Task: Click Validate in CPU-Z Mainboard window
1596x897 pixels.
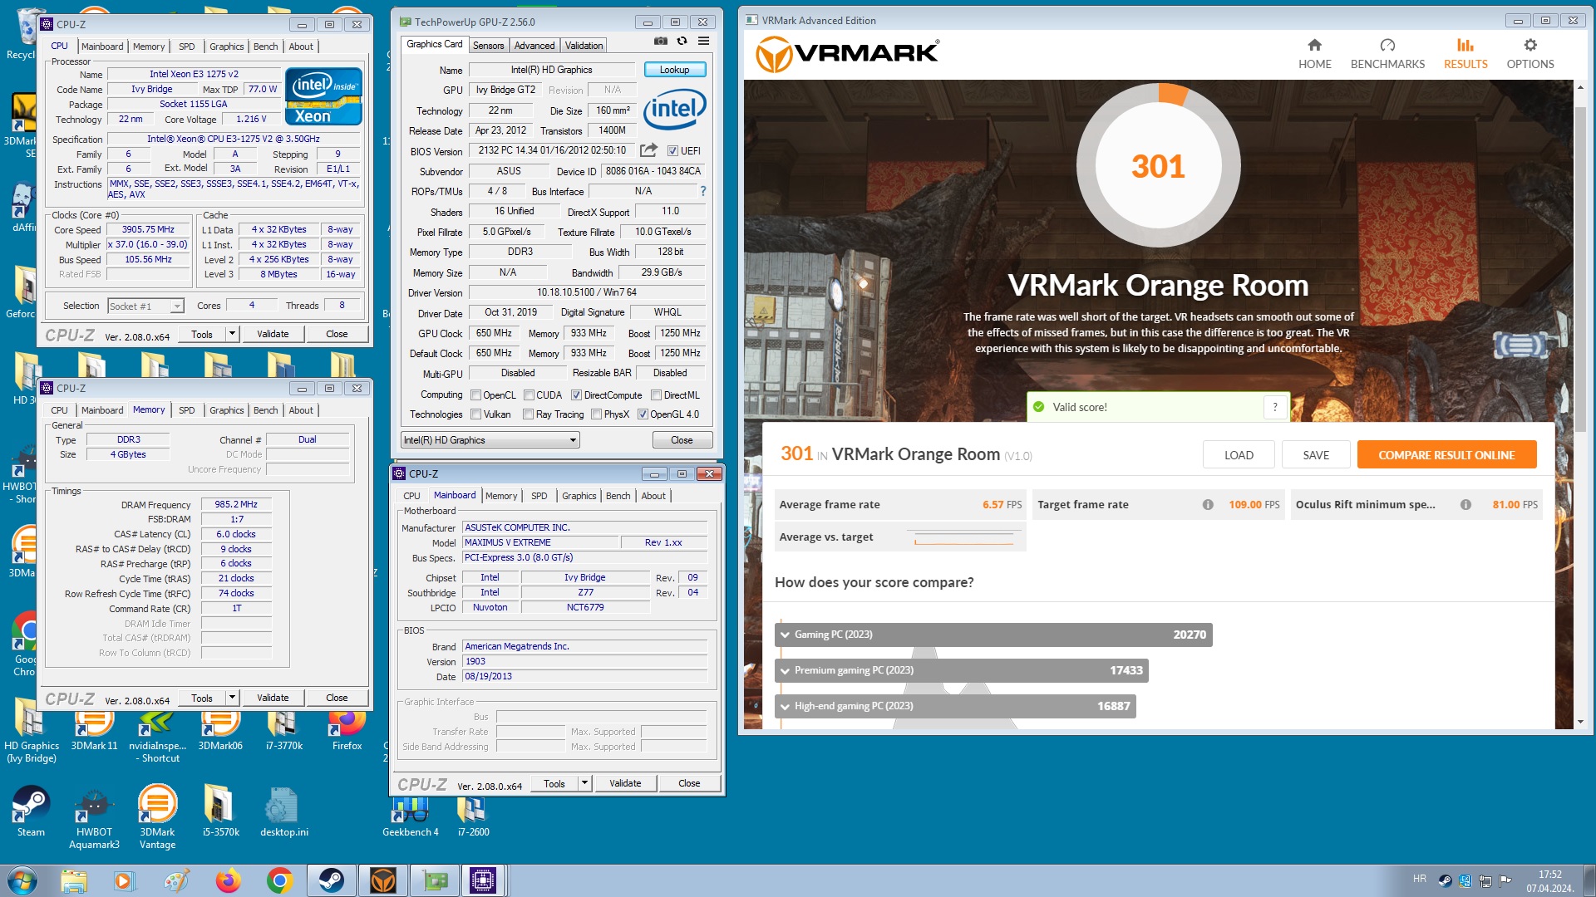Action: [x=625, y=783]
